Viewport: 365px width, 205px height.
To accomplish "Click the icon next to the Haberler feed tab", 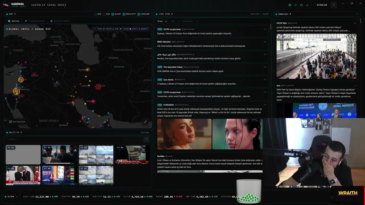I will coord(196,21).
